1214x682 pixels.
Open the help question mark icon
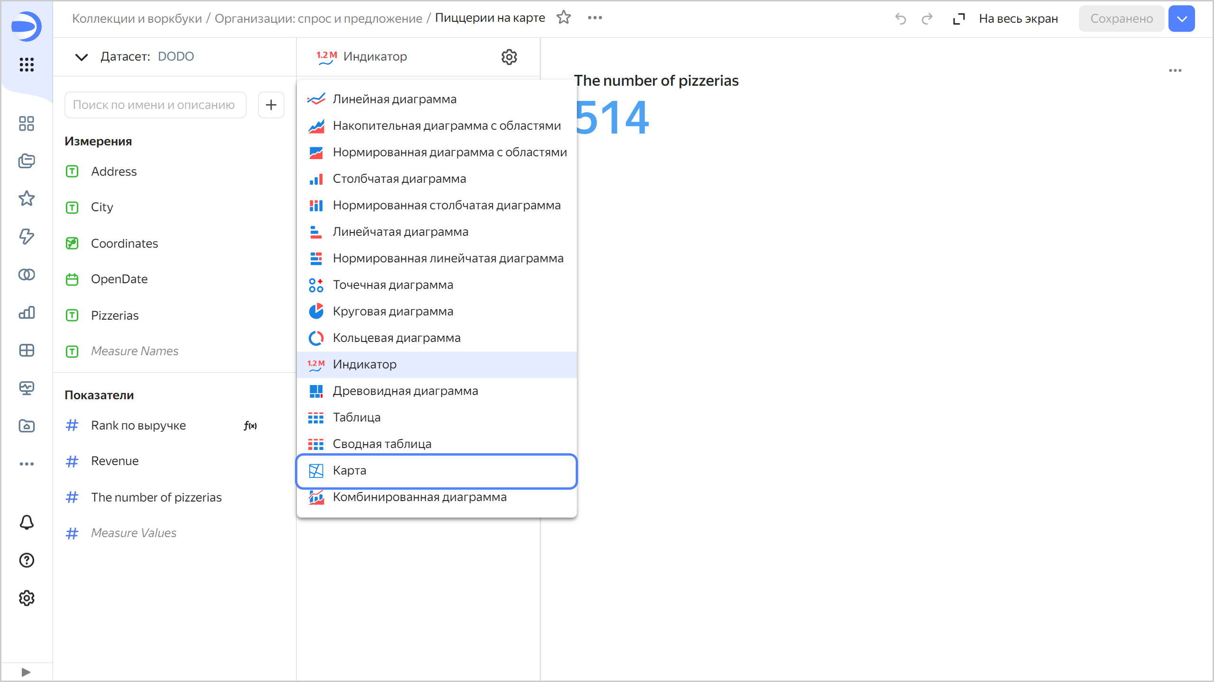(x=27, y=560)
